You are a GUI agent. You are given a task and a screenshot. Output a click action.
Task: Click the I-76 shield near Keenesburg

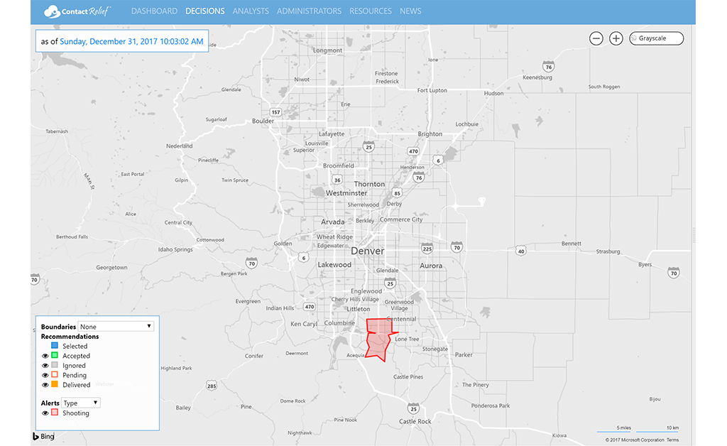[549, 66]
